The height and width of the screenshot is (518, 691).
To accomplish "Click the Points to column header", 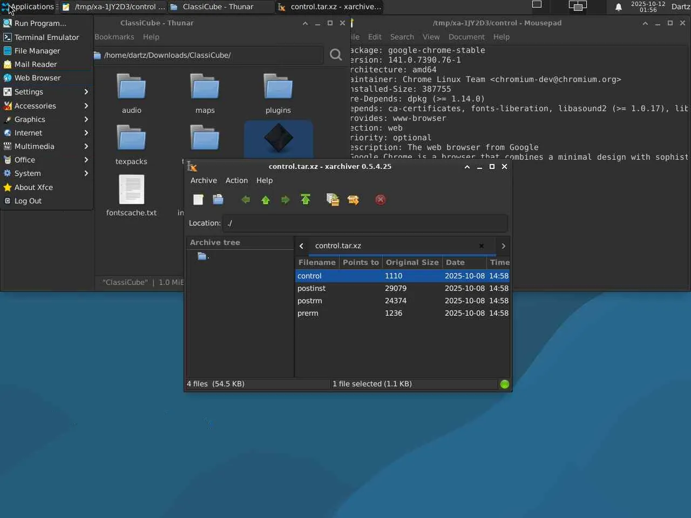I will click(x=361, y=262).
